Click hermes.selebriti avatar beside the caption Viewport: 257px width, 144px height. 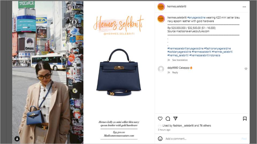(161, 19)
